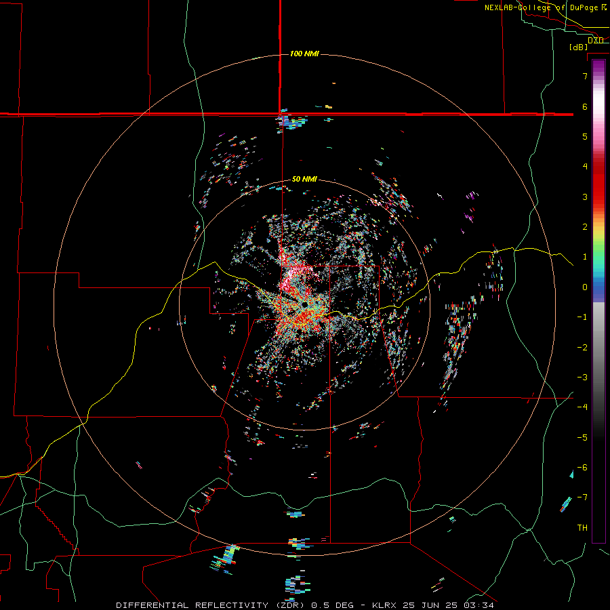
Task: Click the 50 NMI range ring label
Action: (304, 179)
